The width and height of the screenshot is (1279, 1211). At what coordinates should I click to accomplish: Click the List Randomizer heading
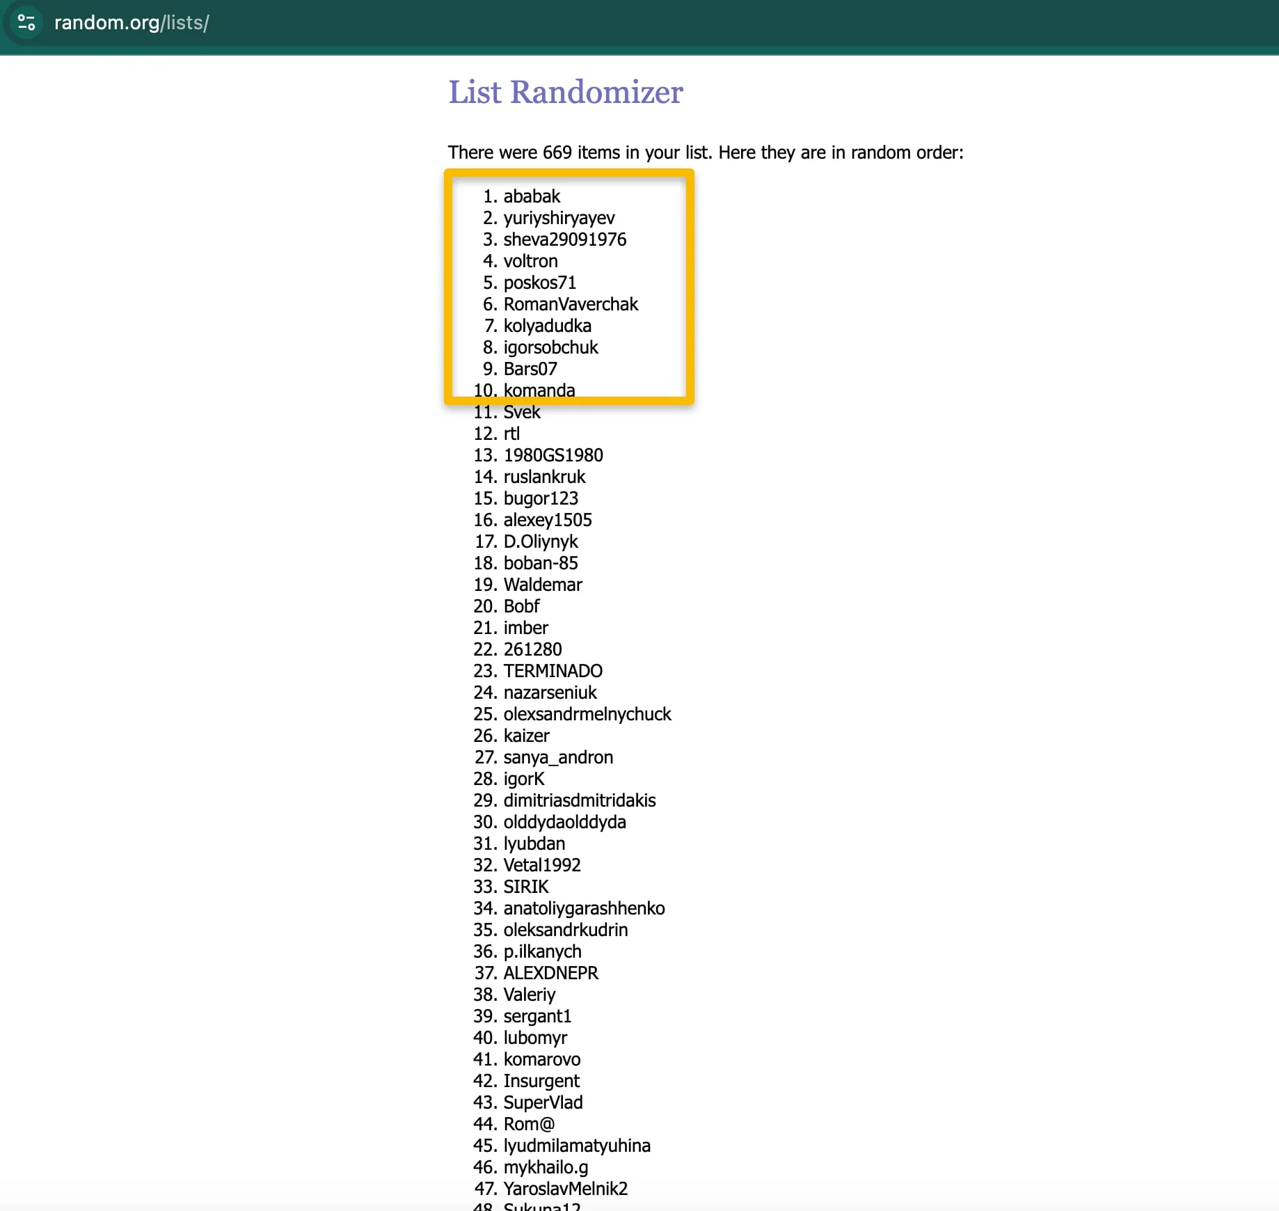(x=565, y=92)
